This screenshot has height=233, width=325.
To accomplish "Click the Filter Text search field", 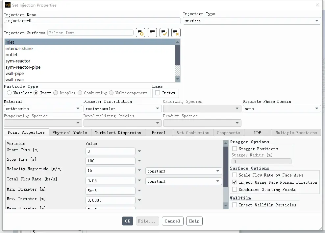I will tap(90, 33).
